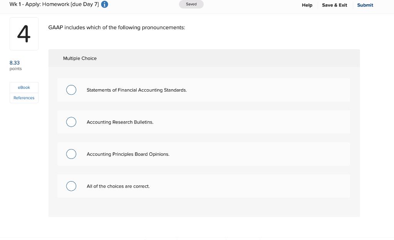The width and height of the screenshot is (394, 240).
Task: Click the Accounting Principles Board Opinions answer row
Action: tap(204, 154)
